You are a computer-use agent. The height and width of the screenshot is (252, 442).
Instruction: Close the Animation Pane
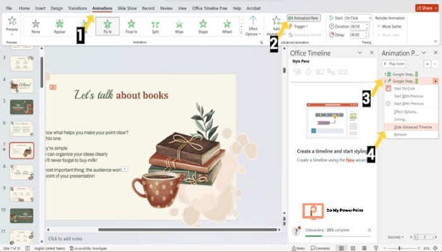point(436,52)
